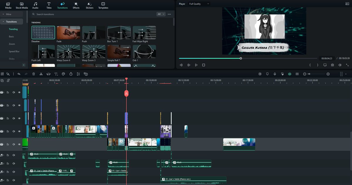Open the audio stretch tool
352x185 pixels.
click(48, 74)
